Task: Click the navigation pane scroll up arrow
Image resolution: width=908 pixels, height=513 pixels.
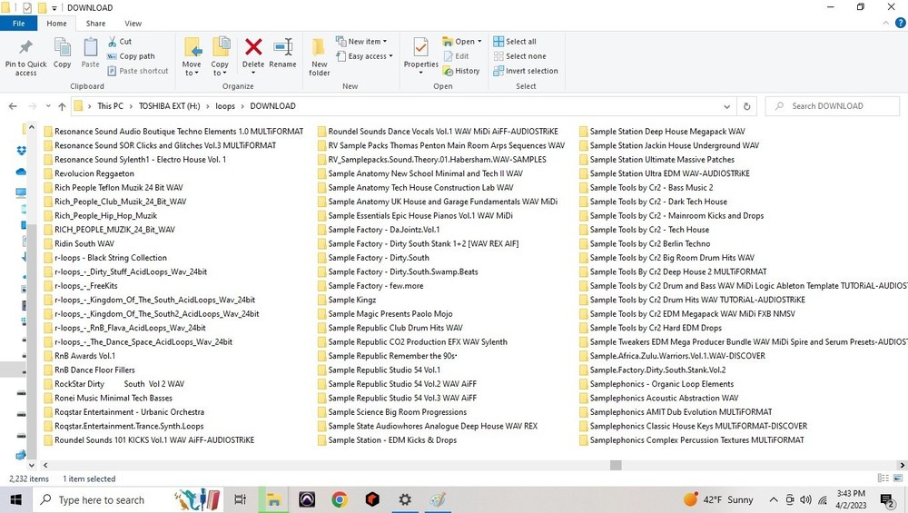Action: click(x=31, y=127)
